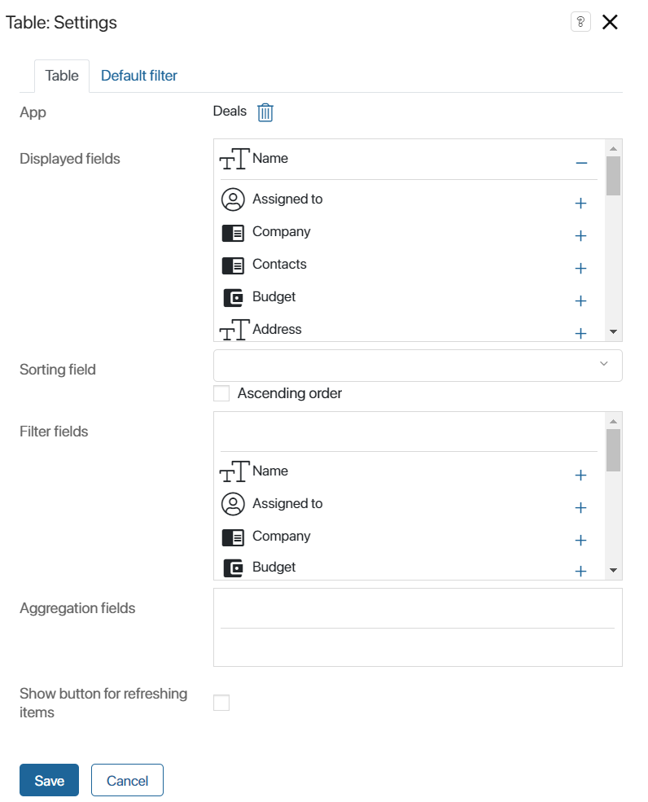
Task: Add Company to Displayed fields with plus
Action: coord(580,236)
